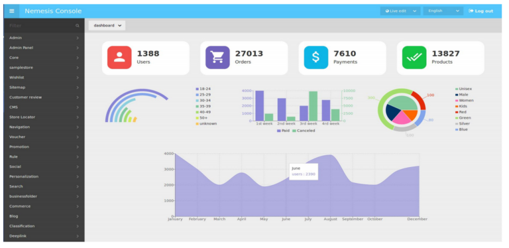Select Commerce in the sidebar
The height and width of the screenshot is (248, 509).
pyautogui.click(x=44, y=206)
